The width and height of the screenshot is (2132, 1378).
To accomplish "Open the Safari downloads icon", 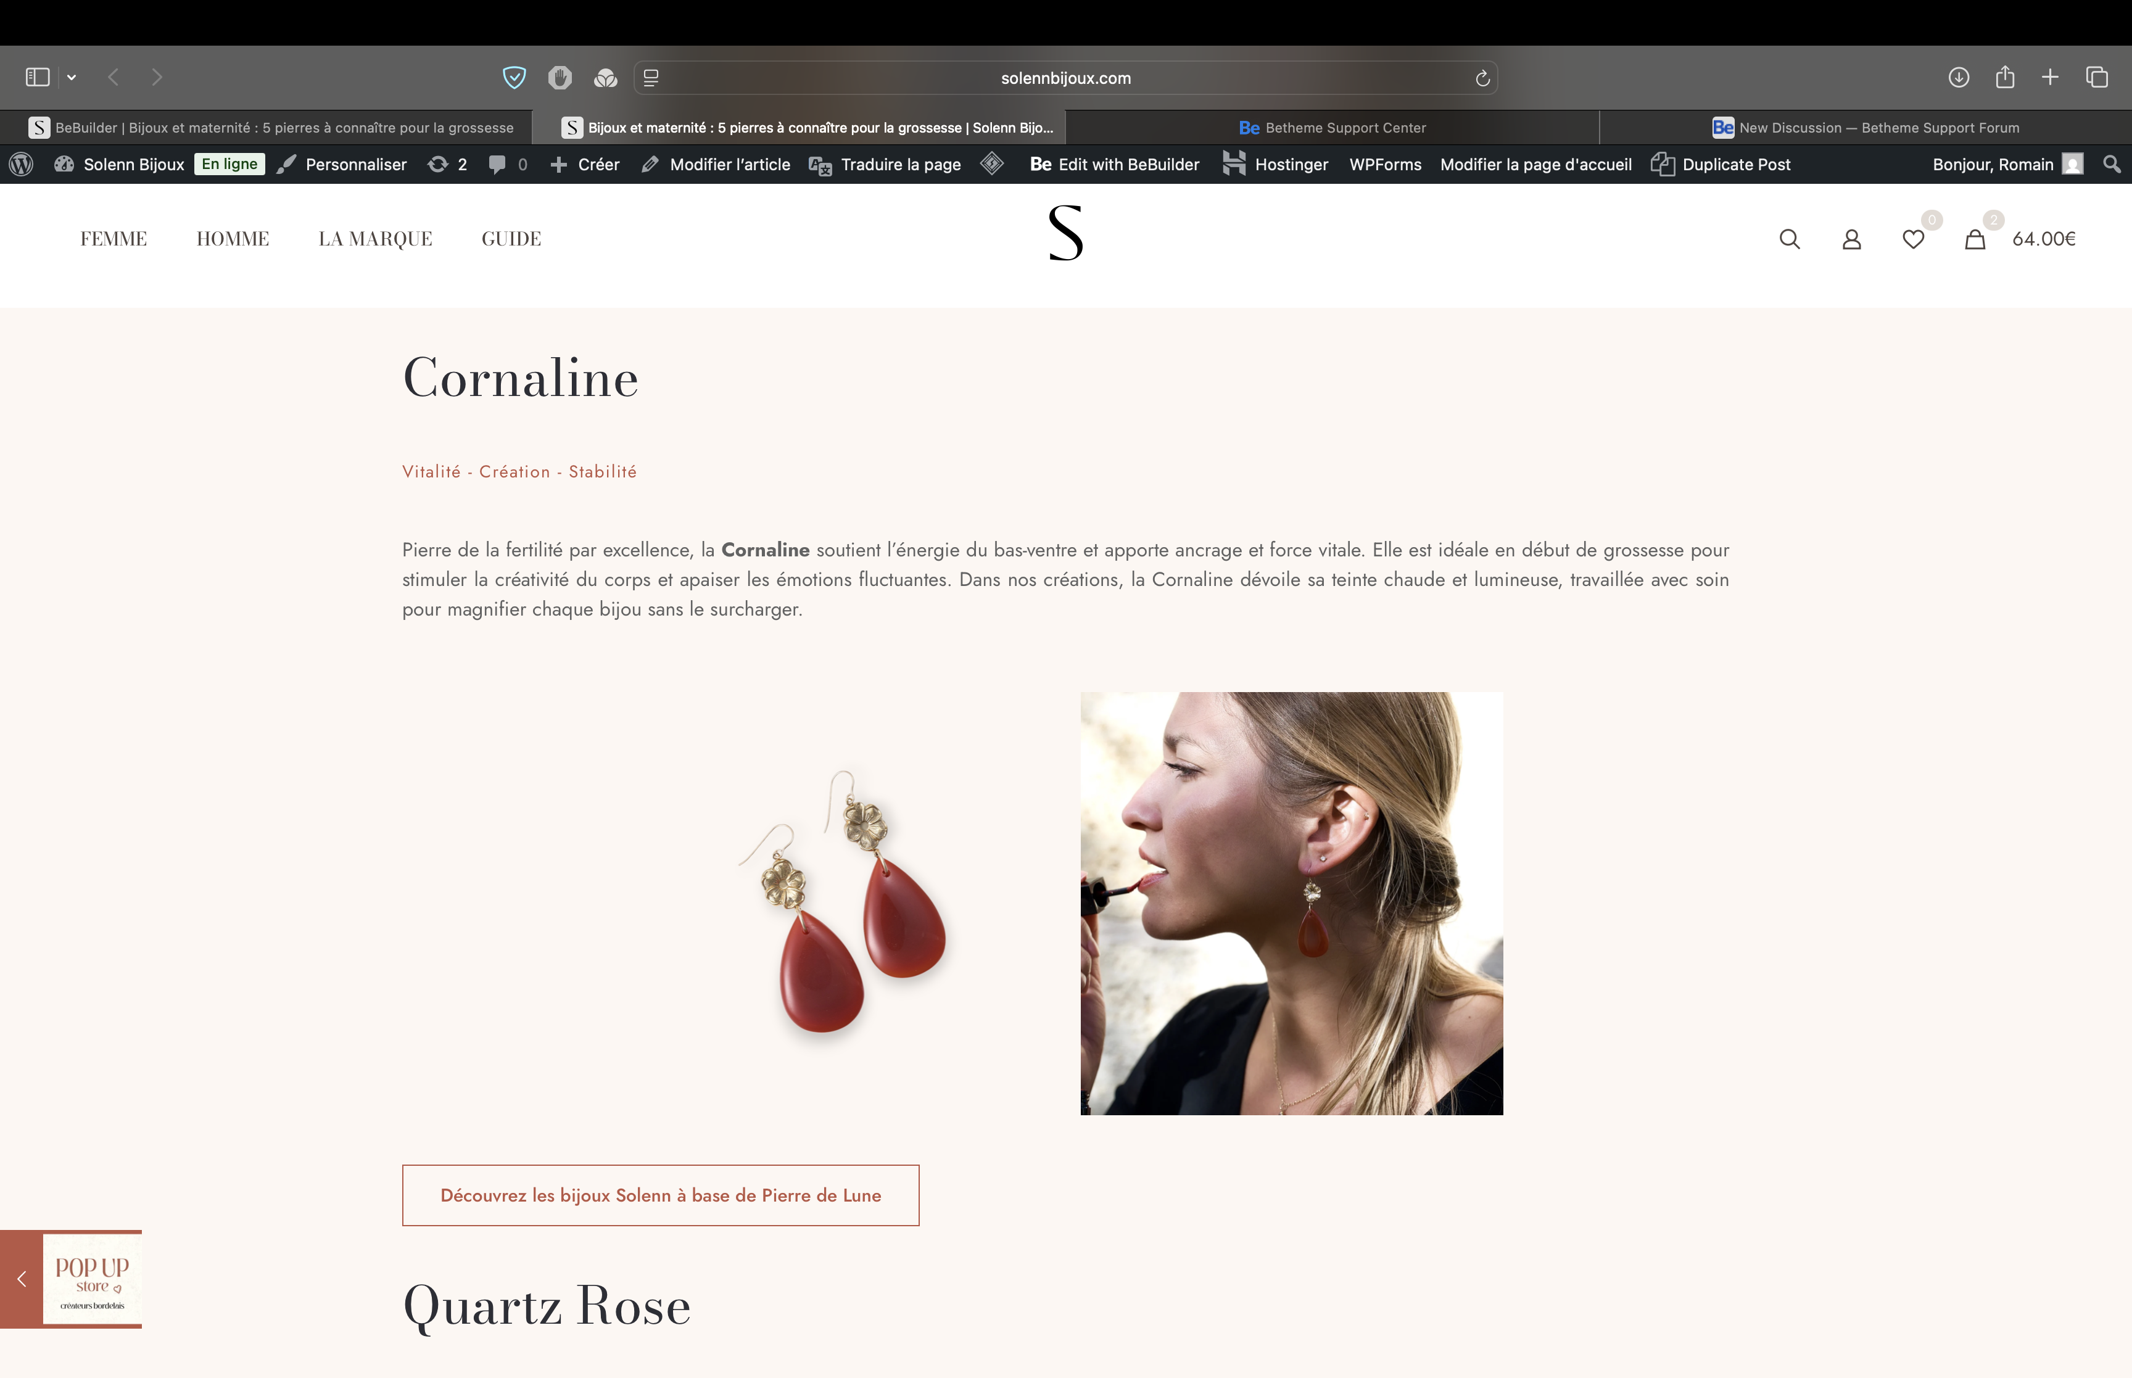I will [x=1959, y=77].
